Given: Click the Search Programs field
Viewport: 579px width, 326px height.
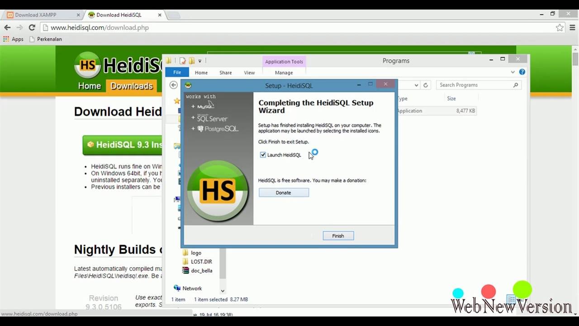Looking at the screenshot, I should click(x=479, y=85).
